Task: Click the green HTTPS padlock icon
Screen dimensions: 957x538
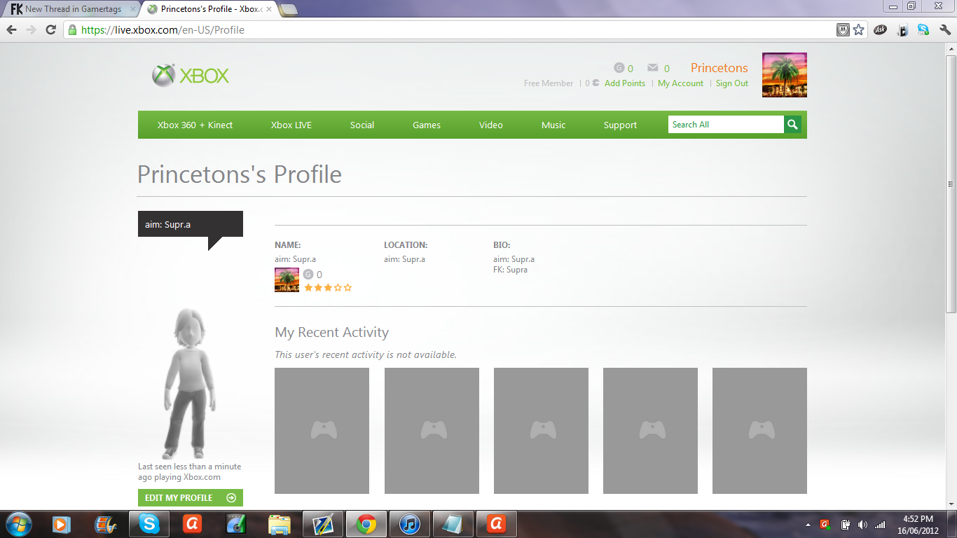Action: [71, 30]
